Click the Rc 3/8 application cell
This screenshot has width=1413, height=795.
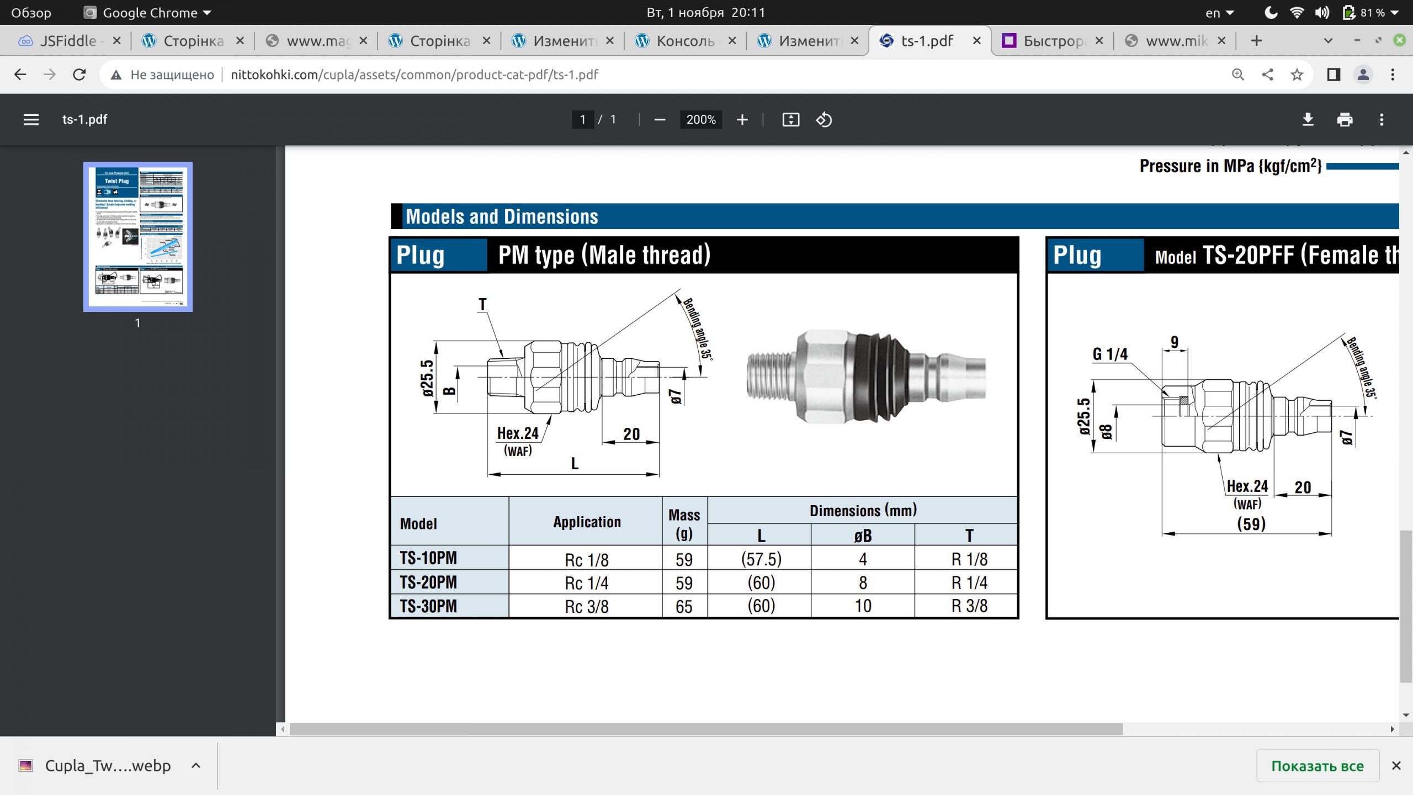point(587,607)
